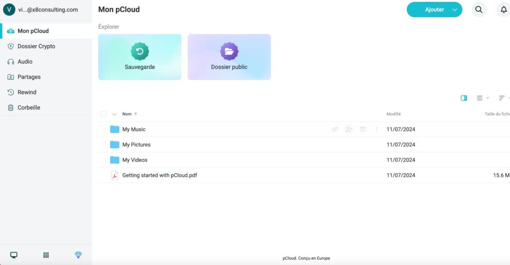Screen dimensions: 510x265
Task: Click the PDF file icon
Action: [115, 176]
